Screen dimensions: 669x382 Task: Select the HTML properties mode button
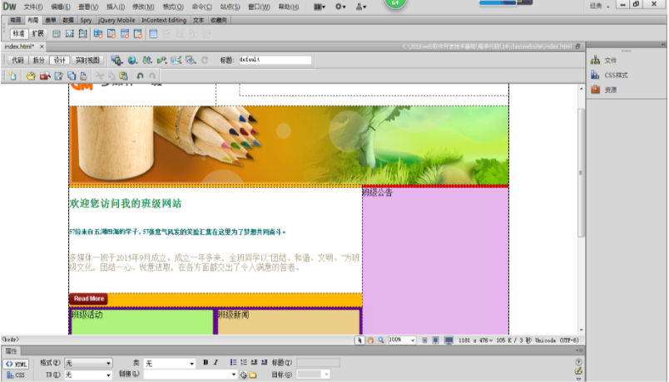[17, 364]
